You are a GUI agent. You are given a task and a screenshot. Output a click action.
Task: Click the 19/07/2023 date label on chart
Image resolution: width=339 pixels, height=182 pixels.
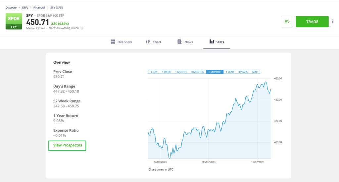pyautogui.click(x=258, y=162)
